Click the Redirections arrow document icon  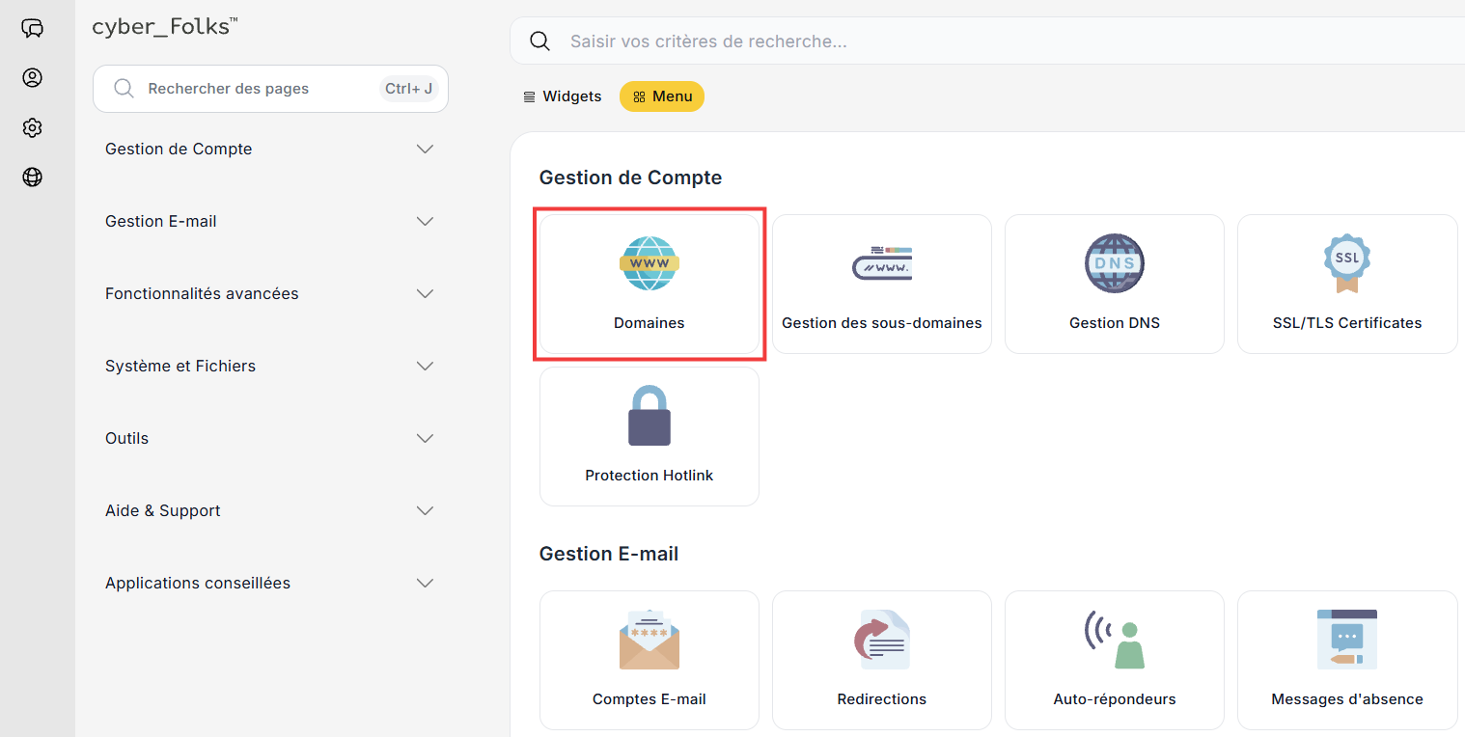tap(882, 639)
